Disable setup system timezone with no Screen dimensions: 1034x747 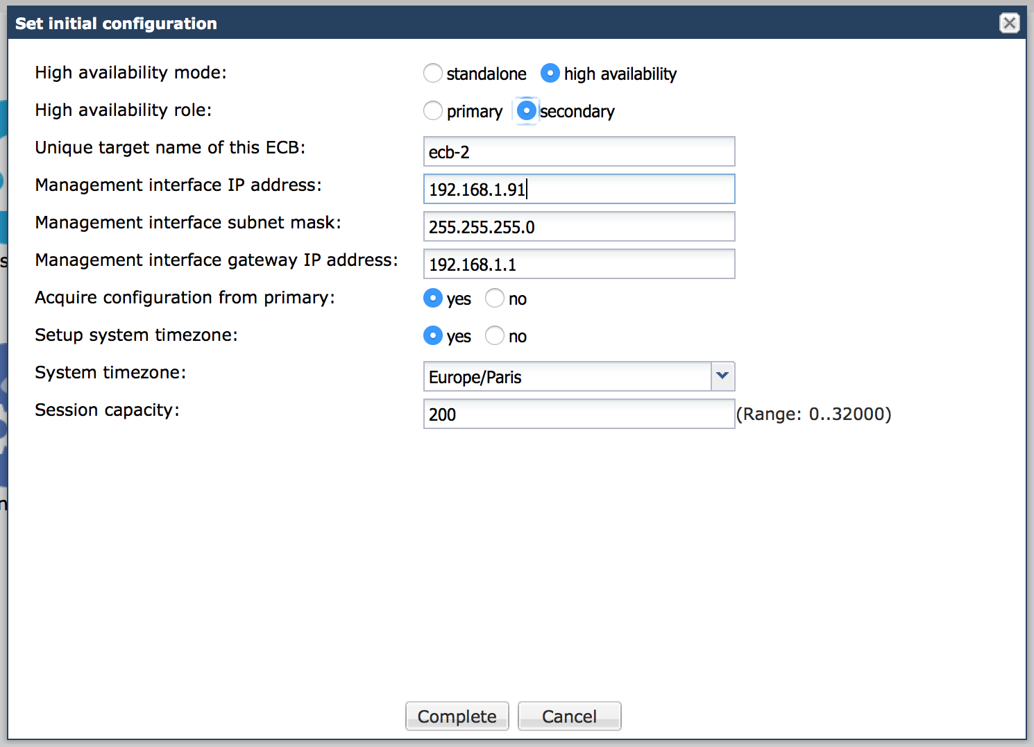point(495,335)
